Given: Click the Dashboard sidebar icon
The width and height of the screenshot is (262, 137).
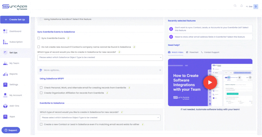Looking at the screenshot, I should [5, 31].
